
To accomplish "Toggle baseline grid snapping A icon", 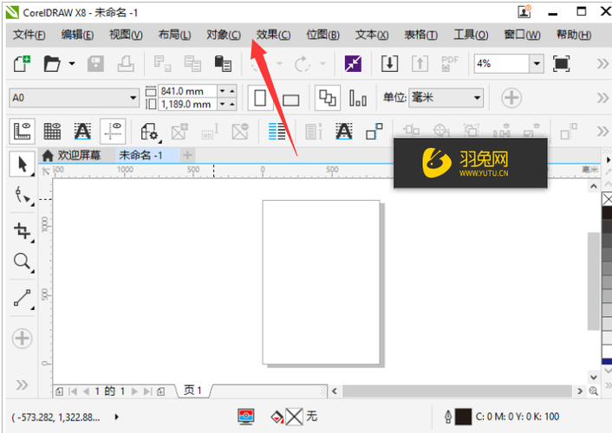I will [344, 132].
